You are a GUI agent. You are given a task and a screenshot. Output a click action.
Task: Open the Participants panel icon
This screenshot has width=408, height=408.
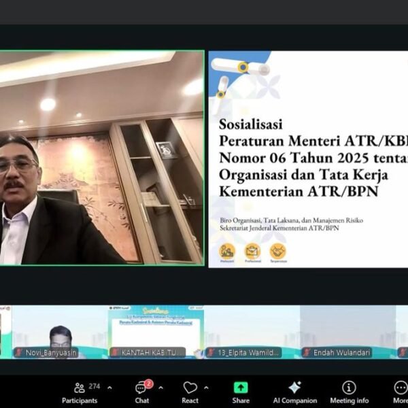click(80, 388)
